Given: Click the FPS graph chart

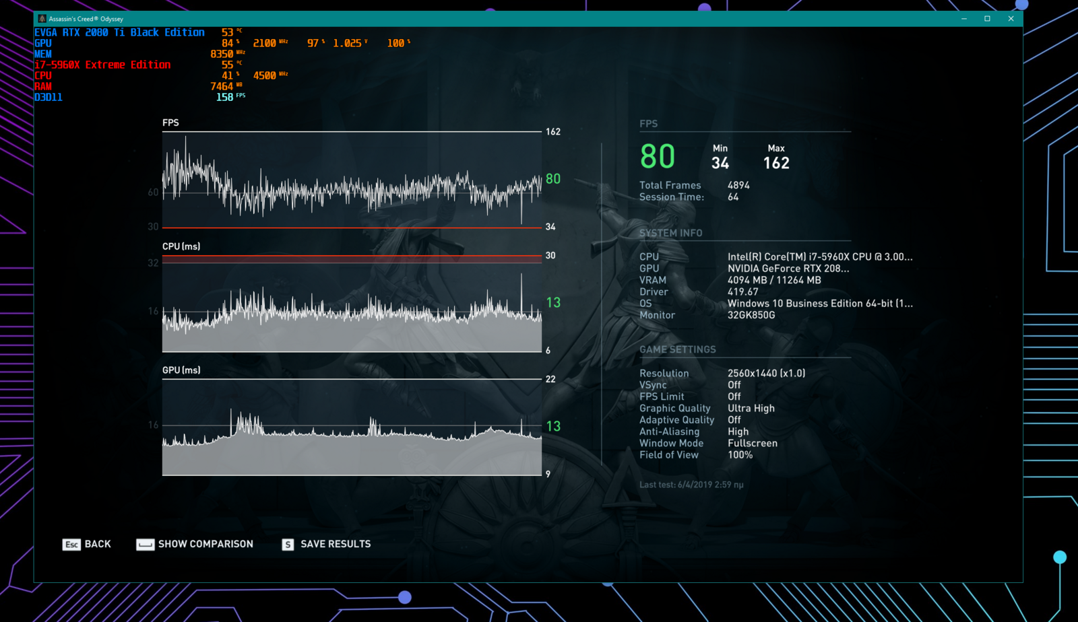Looking at the screenshot, I should click(x=352, y=180).
